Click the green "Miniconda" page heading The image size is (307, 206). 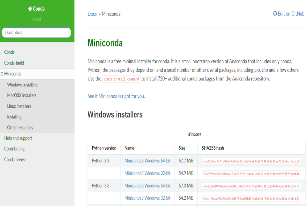click(105, 43)
